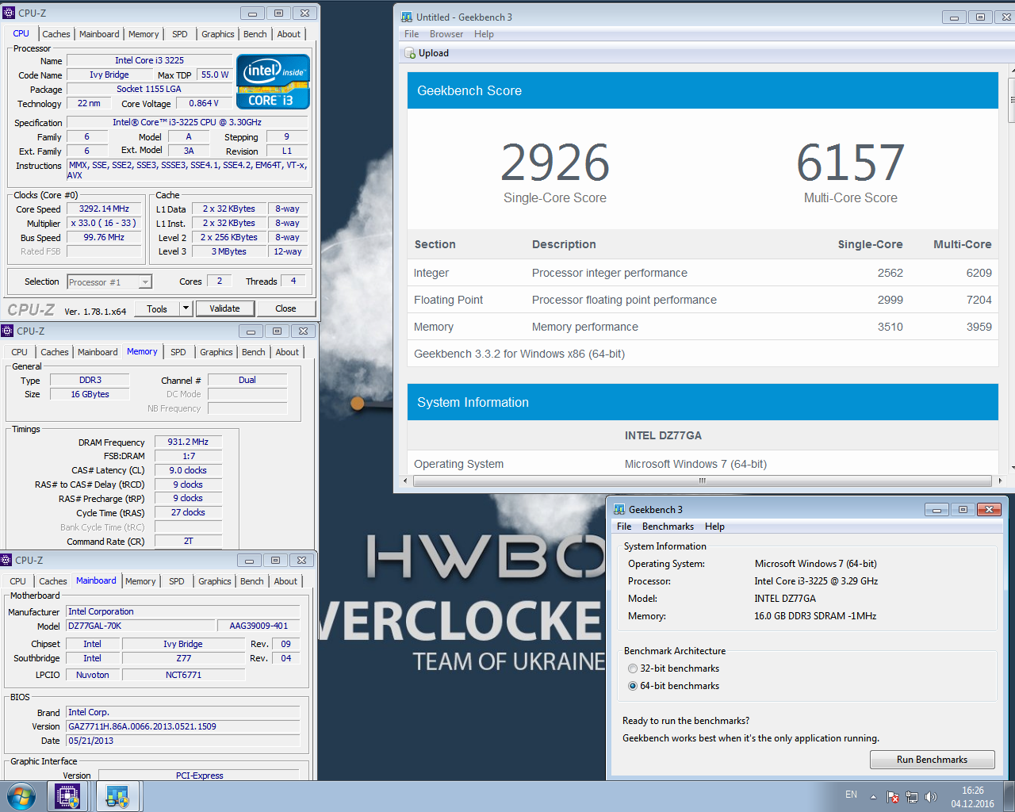
Task: Click the right scroll arrow of Geekbench horizontal scrollbar
Action: 1000,481
